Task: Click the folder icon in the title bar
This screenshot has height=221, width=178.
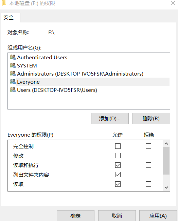Action: pyautogui.click(x=4, y=3)
